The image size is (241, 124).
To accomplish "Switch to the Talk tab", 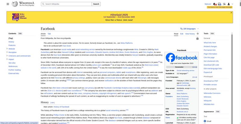I will pyautogui.click(x=49, y=34).
